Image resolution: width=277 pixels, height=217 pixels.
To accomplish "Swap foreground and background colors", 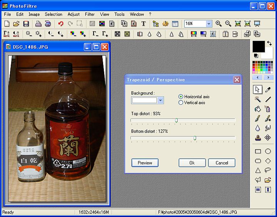I will click(x=270, y=43).
